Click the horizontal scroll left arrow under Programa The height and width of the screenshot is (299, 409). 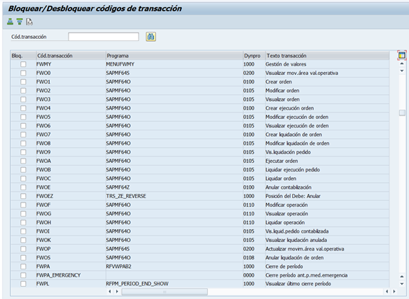coord(110,292)
